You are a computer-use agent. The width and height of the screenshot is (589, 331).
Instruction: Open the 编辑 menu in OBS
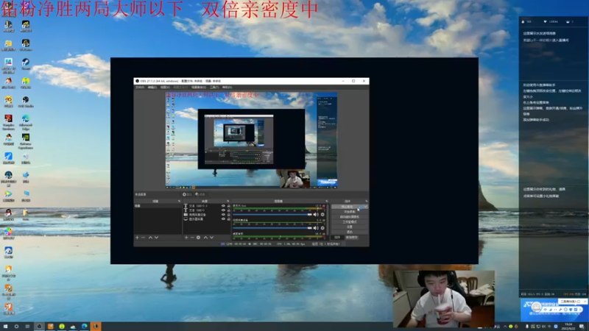tap(152, 87)
